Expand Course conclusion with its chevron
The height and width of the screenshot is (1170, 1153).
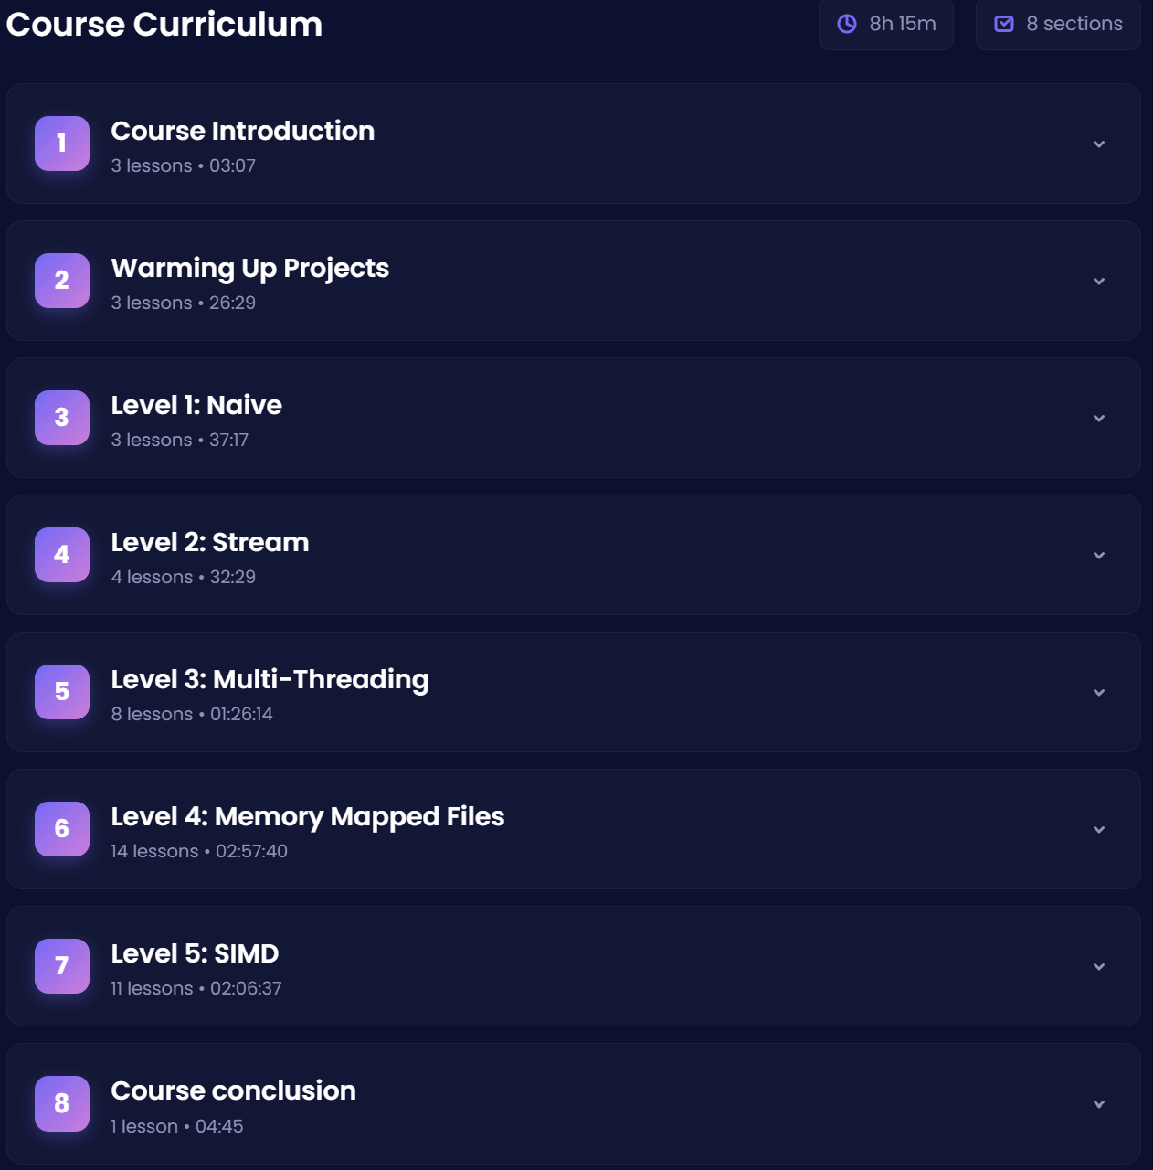pos(1099,1104)
